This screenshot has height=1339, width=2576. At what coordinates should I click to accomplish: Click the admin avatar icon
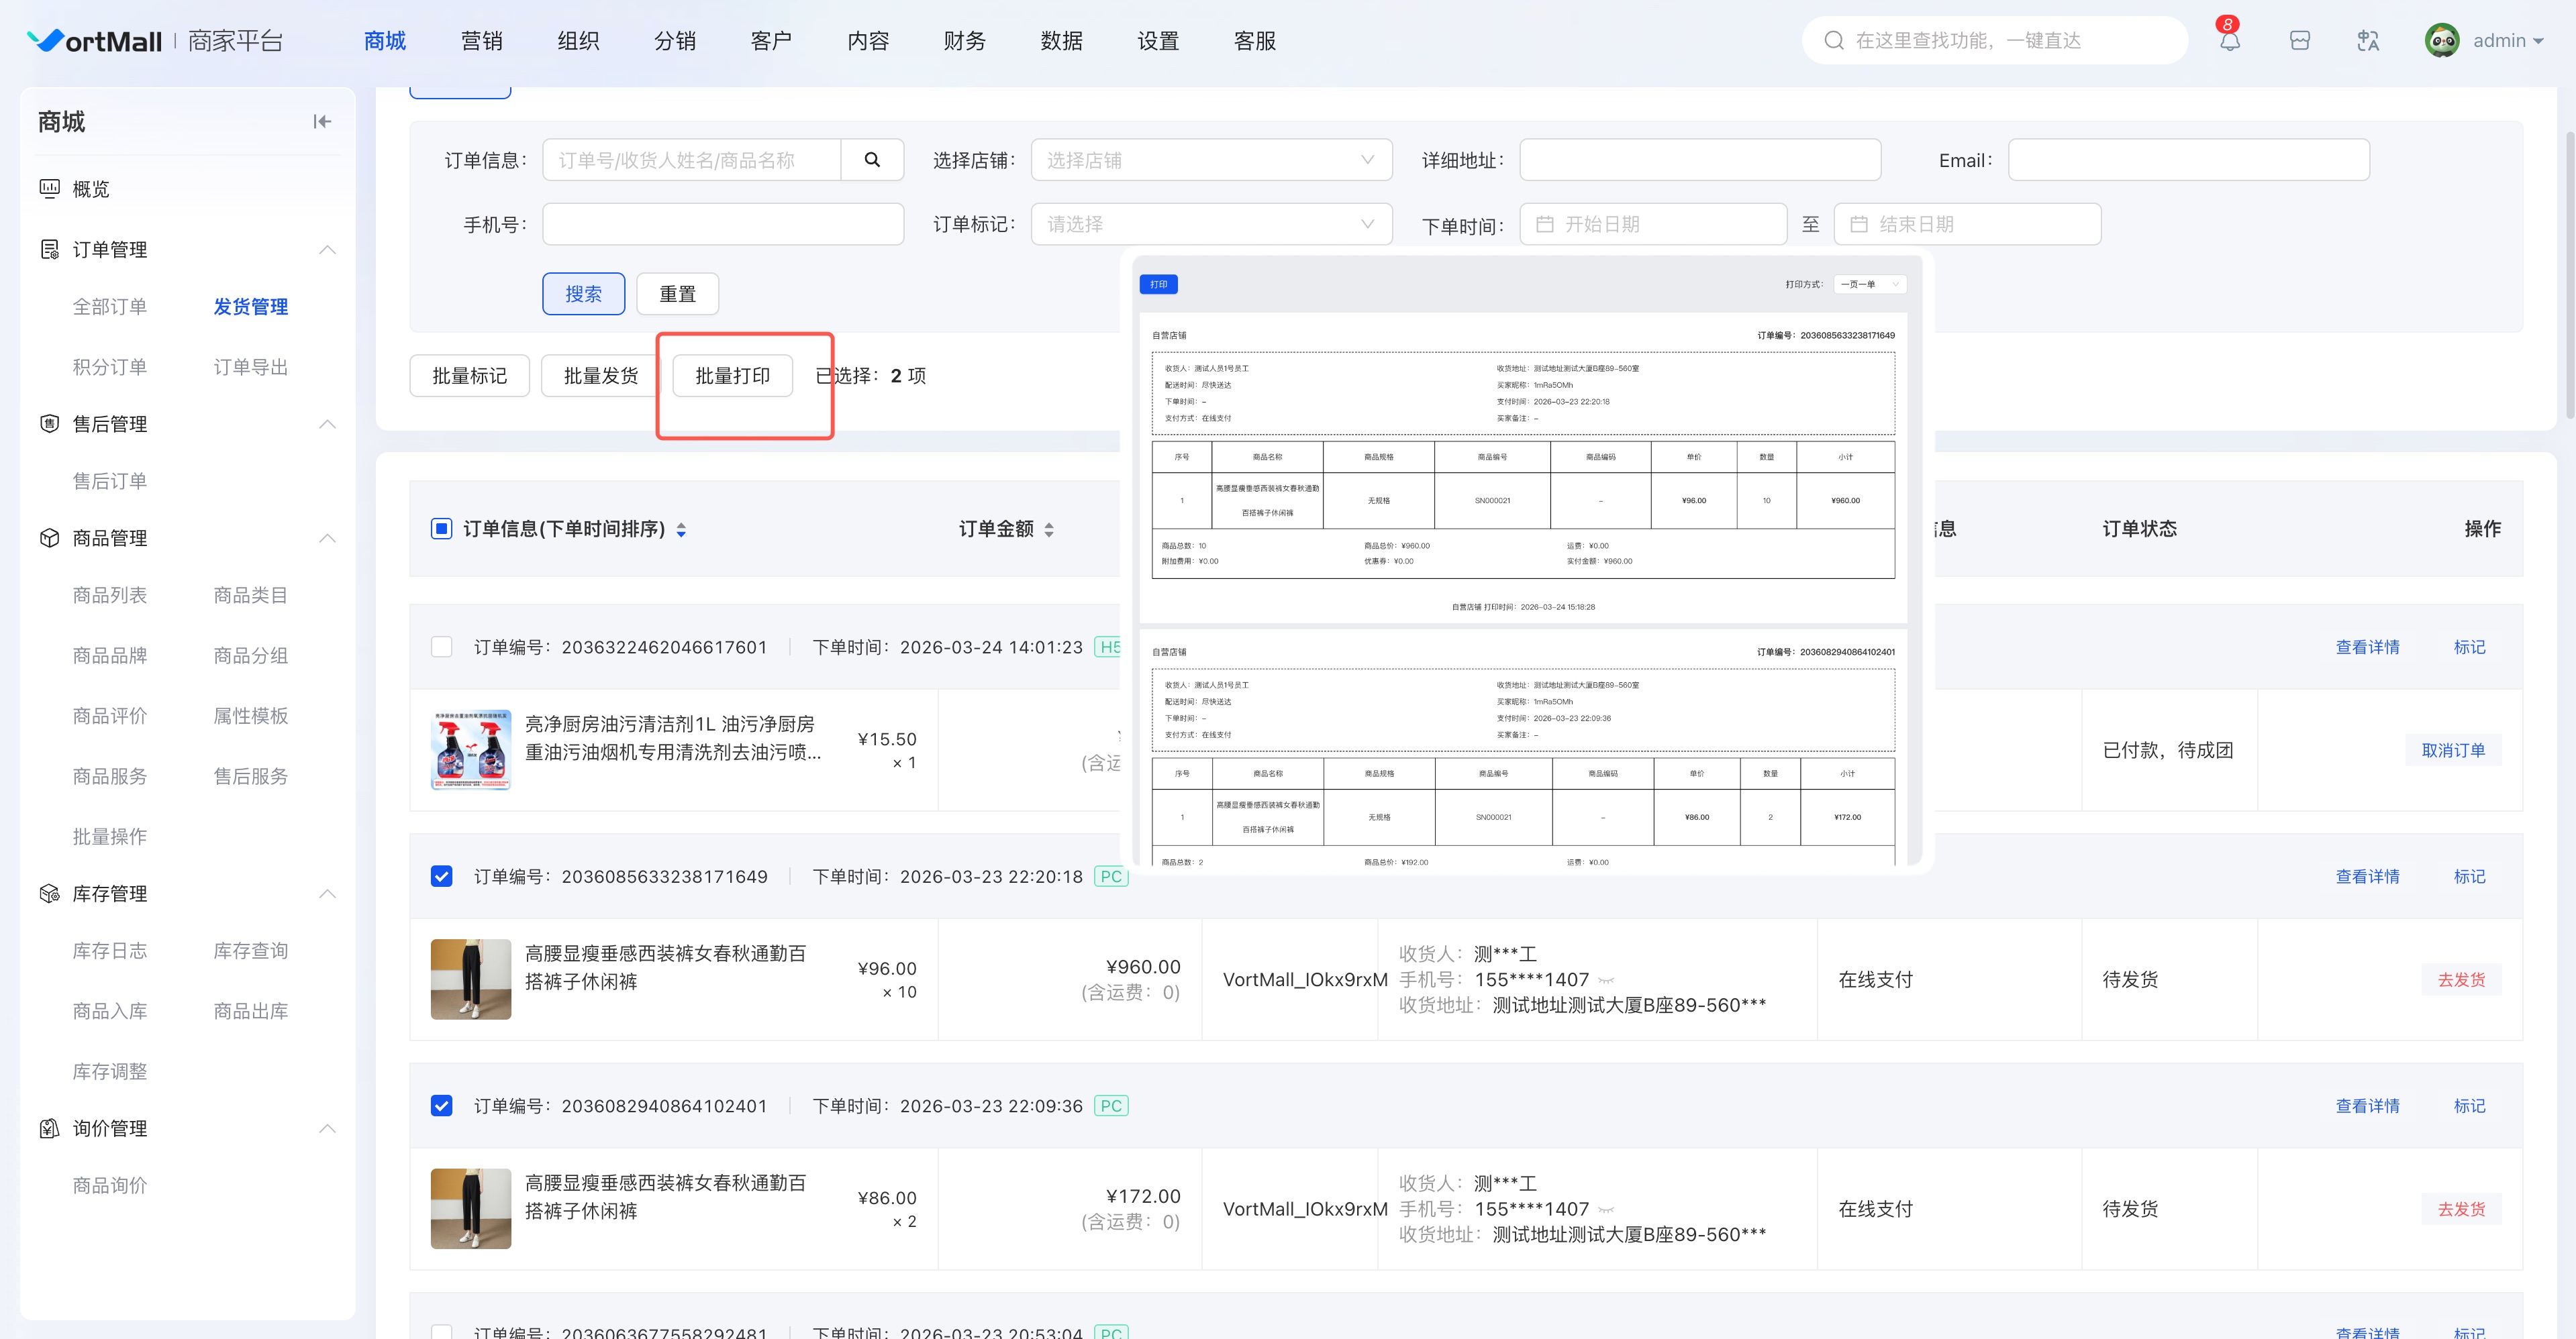[x=2442, y=41]
